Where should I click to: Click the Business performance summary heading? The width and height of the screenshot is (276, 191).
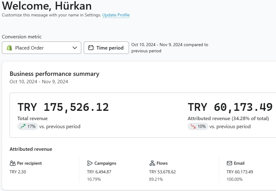tap(54, 74)
